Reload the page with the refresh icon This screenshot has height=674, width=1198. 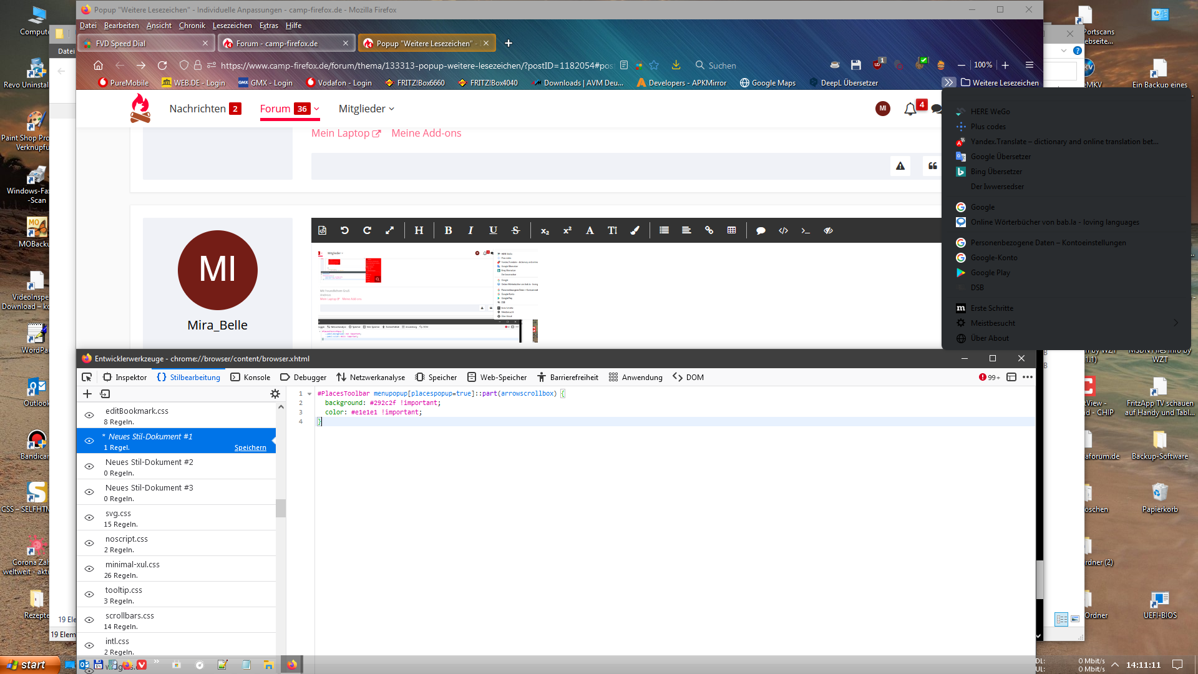[162, 66]
